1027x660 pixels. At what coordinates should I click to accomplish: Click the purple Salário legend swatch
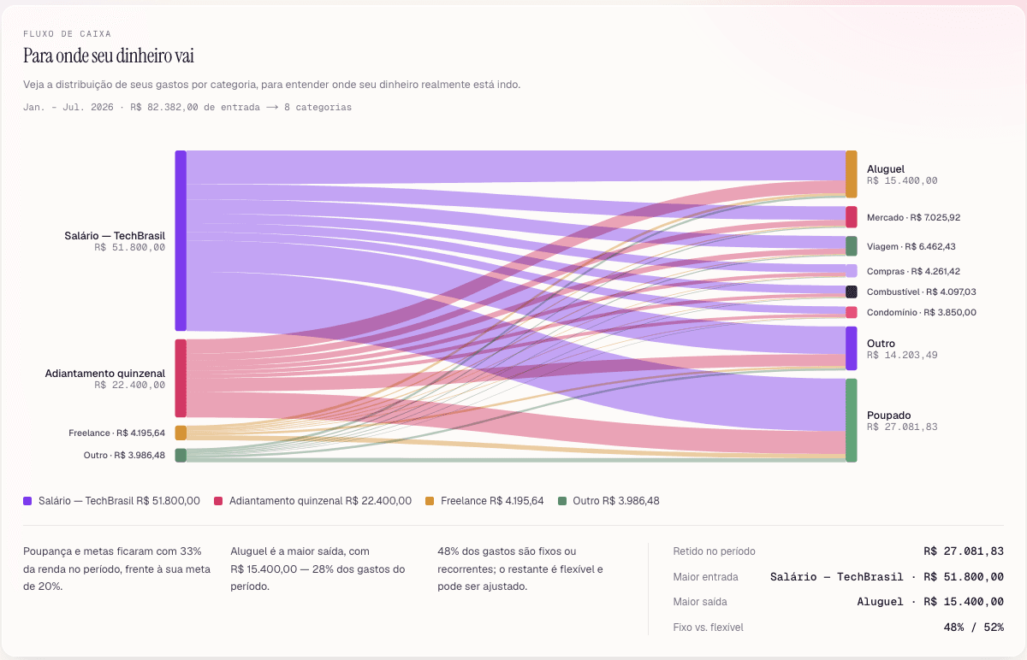[x=27, y=501]
